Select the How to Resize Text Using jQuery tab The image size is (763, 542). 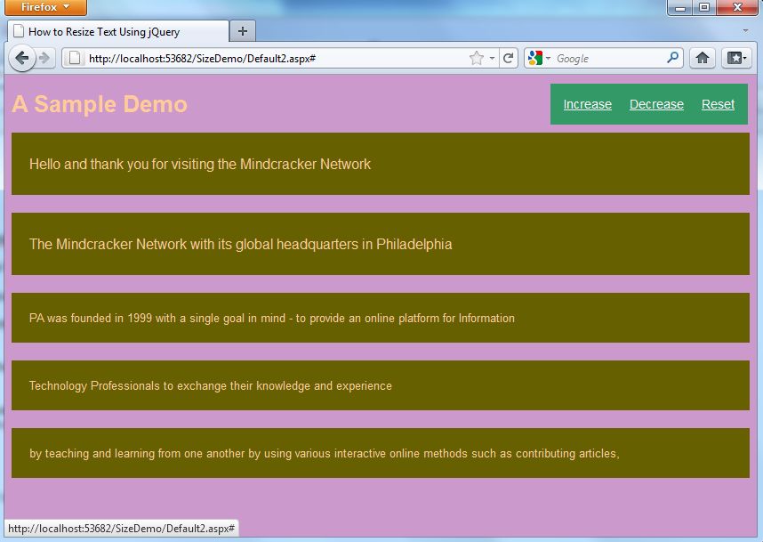(x=118, y=32)
